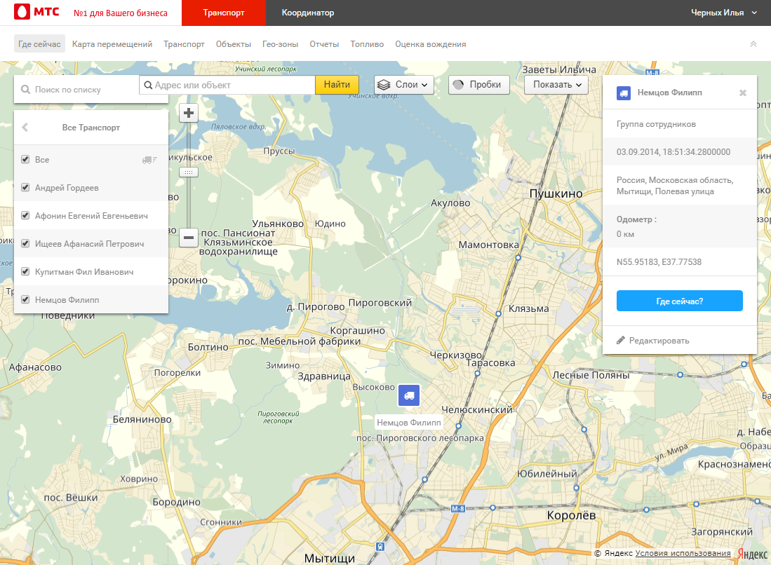
Task: Click the pencil Редактировать icon
Action: pyautogui.click(x=620, y=341)
